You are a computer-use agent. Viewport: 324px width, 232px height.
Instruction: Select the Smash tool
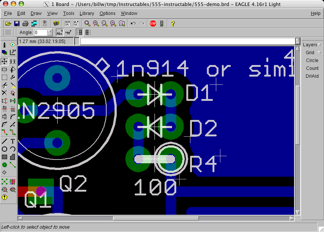pos(4,117)
